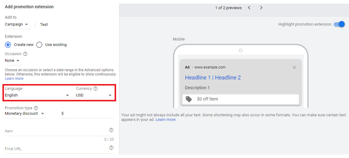Click price tag icon in ad preview
Screen dimensions: 349x158
pyautogui.click(x=189, y=99)
